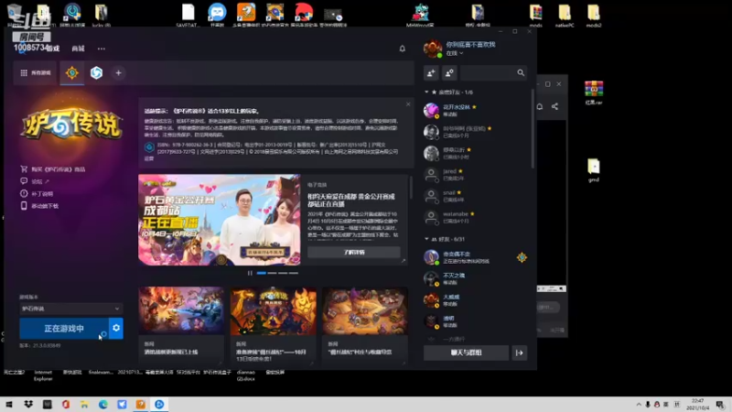Viewport: 732px width, 412px height.
Task: Collapse the friends 6/31 group
Action: (426, 239)
